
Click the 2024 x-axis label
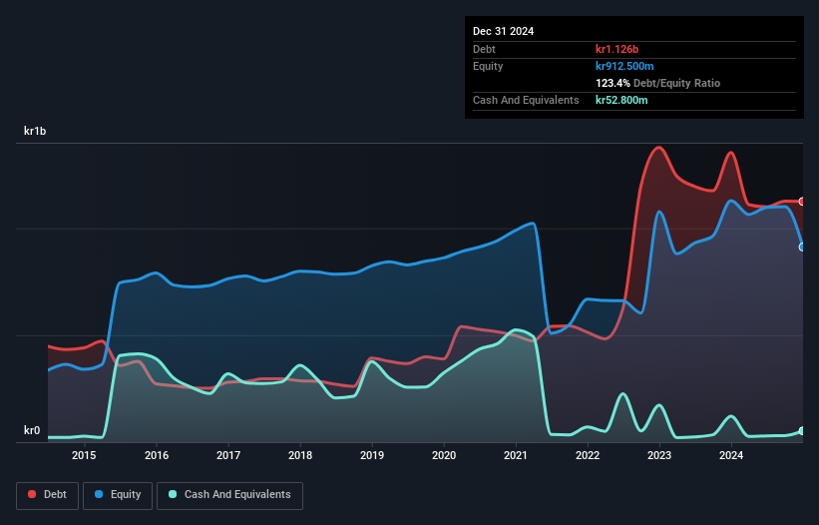click(x=731, y=455)
